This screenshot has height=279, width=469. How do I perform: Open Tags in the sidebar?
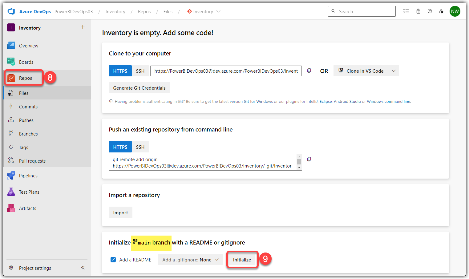(47, 147)
